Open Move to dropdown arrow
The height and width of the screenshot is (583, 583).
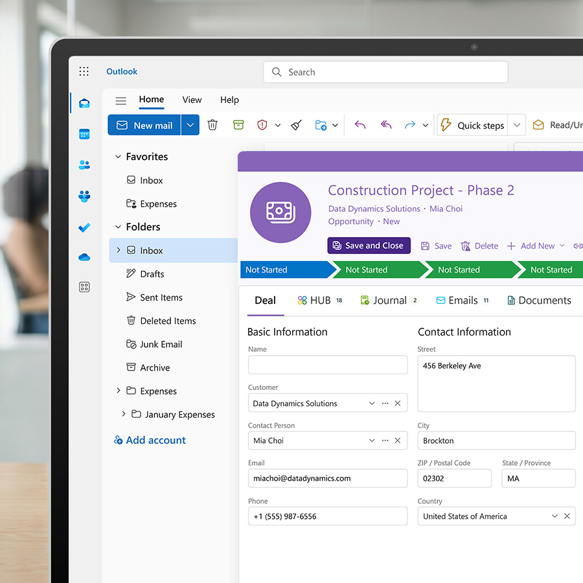(335, 125)
